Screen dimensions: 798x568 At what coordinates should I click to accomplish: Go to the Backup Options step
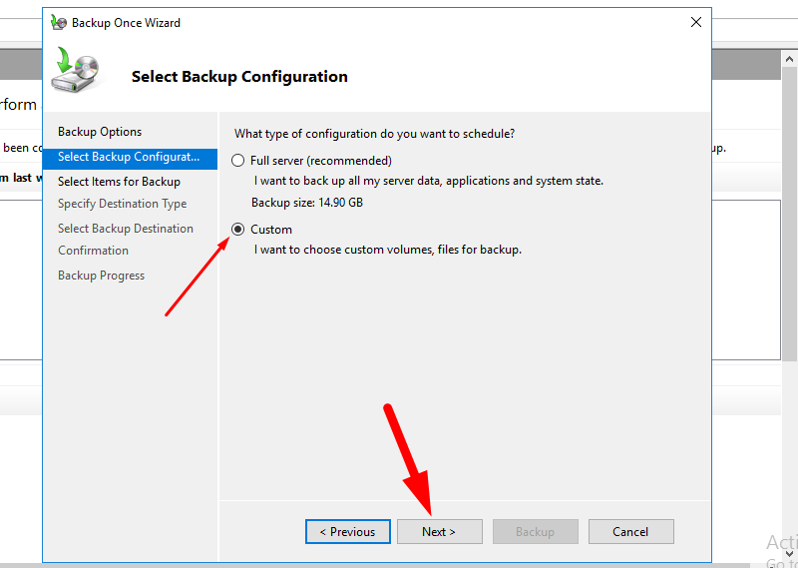tap(100, 132)
